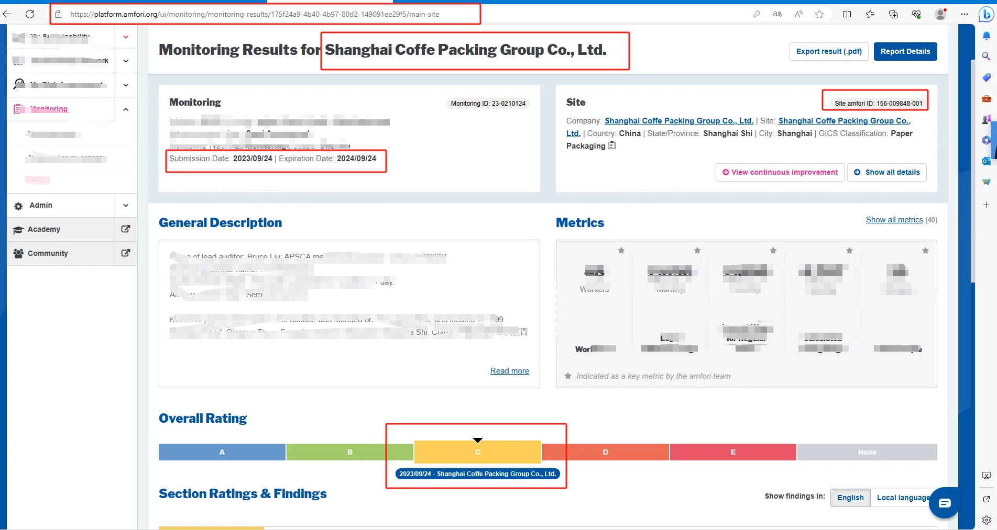Open the Favorites list icon

(x=870, y=14)
